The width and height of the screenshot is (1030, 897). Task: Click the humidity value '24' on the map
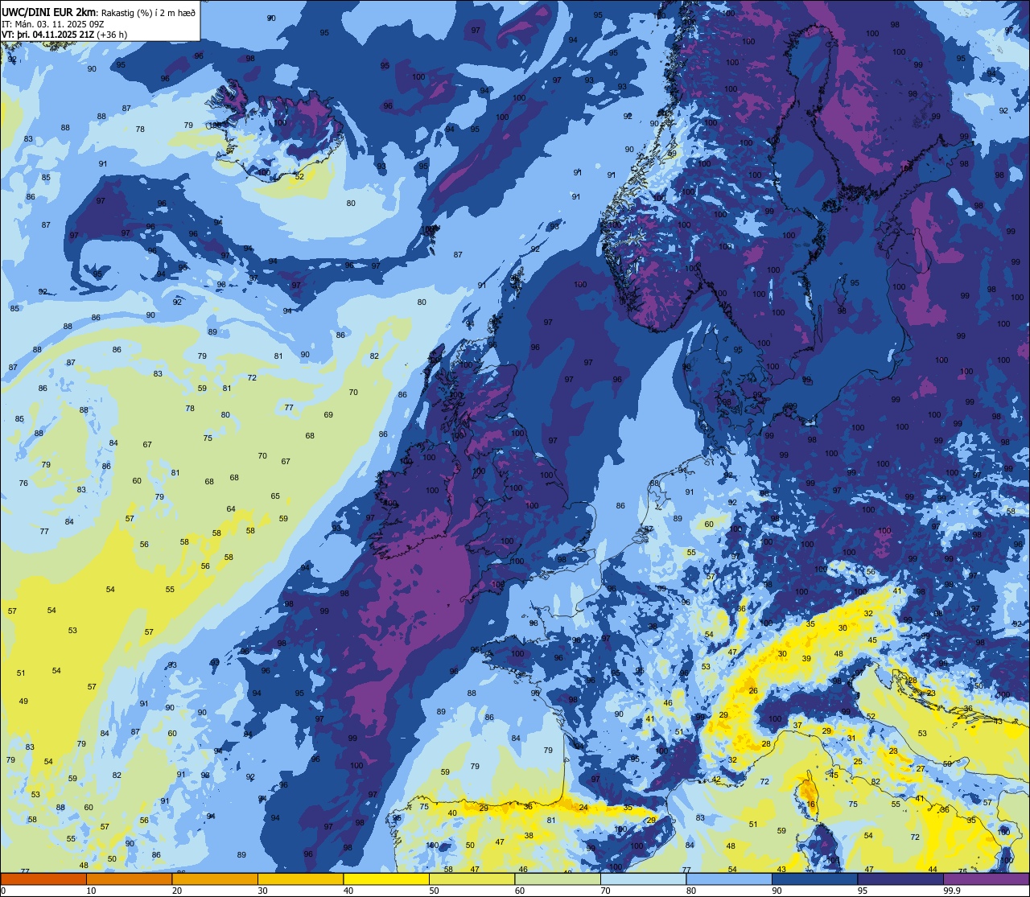pyautogui.click(x=583, y=807)
